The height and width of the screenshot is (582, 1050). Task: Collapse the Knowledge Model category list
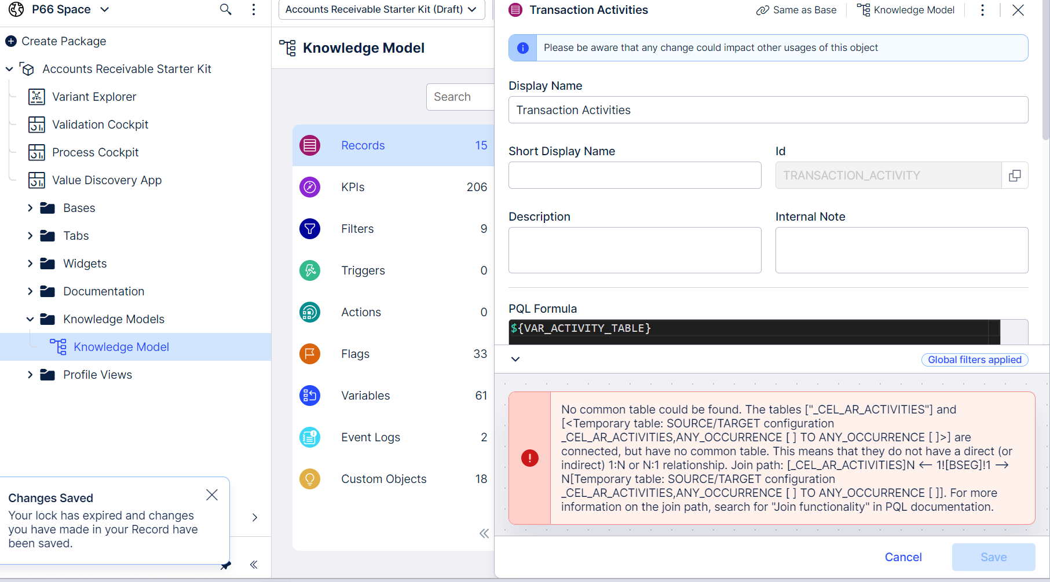click(x=484, y=533)
